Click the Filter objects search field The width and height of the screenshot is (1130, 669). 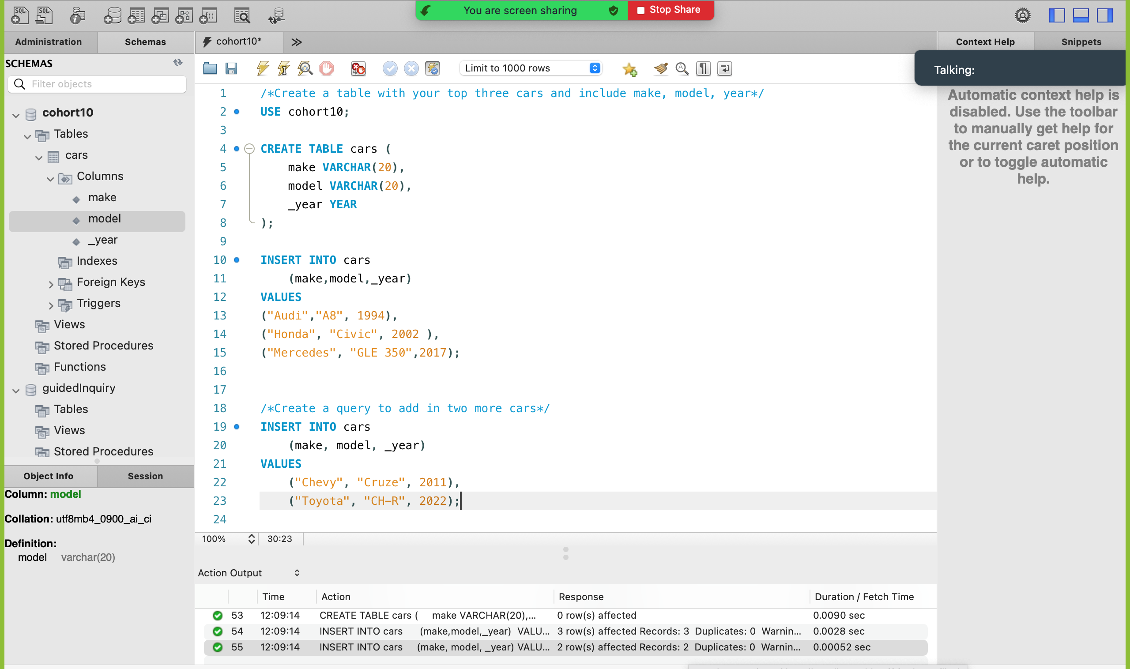pos(97,84)
